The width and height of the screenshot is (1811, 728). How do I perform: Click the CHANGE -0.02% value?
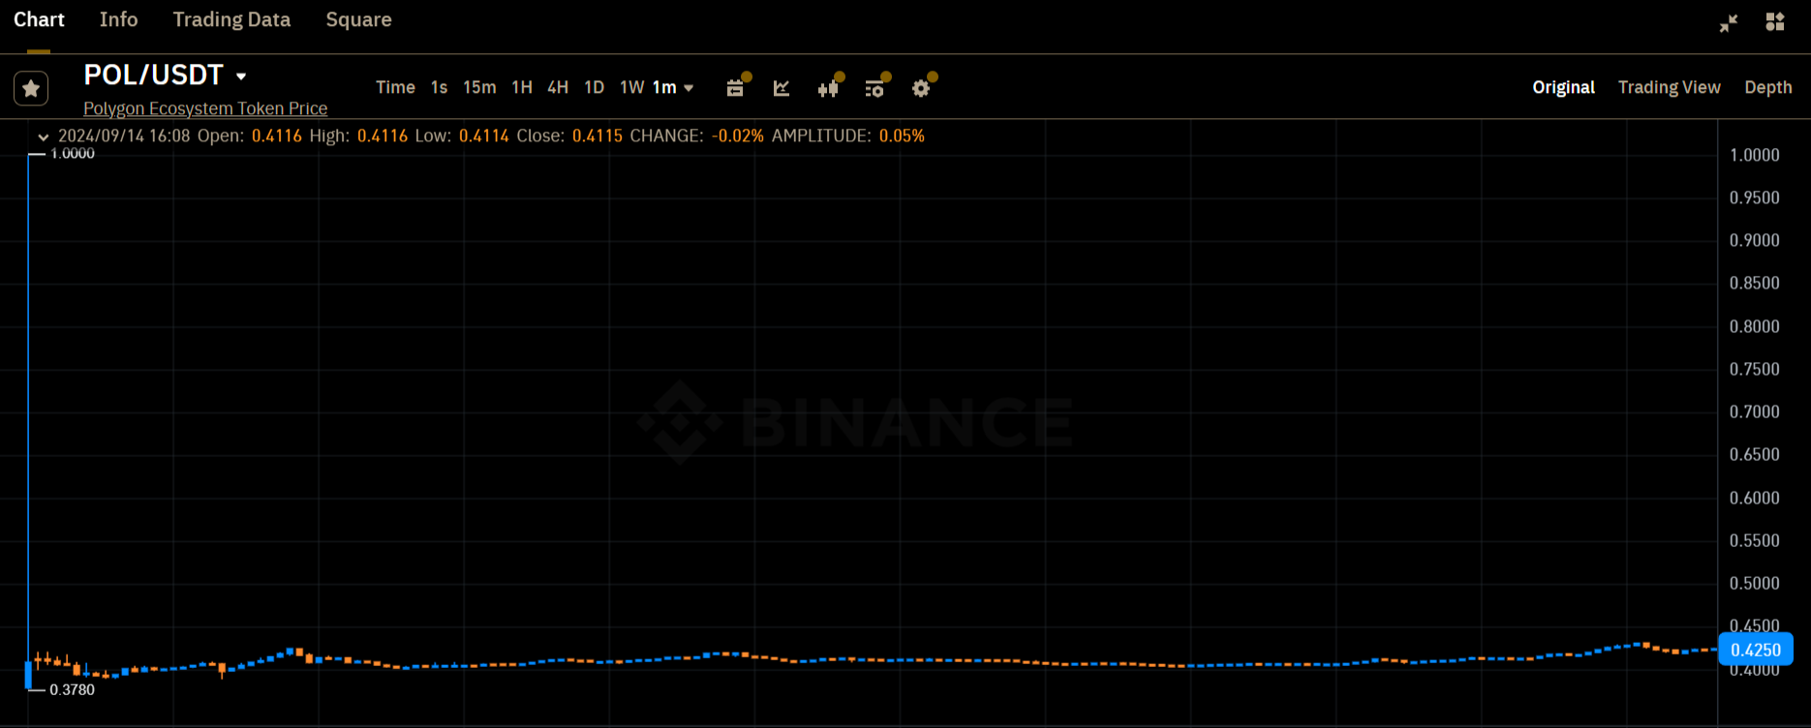click(738, 136)
